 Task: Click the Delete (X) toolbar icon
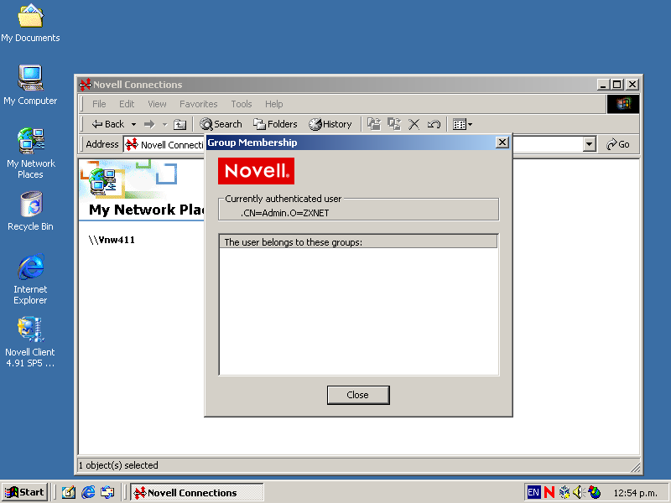coord(414,124)
